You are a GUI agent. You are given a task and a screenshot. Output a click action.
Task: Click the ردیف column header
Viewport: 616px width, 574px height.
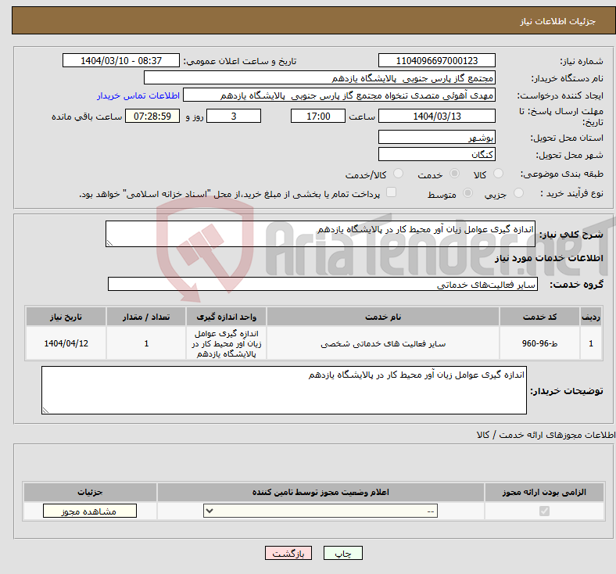pyautogui.click(x=591, y=317)
